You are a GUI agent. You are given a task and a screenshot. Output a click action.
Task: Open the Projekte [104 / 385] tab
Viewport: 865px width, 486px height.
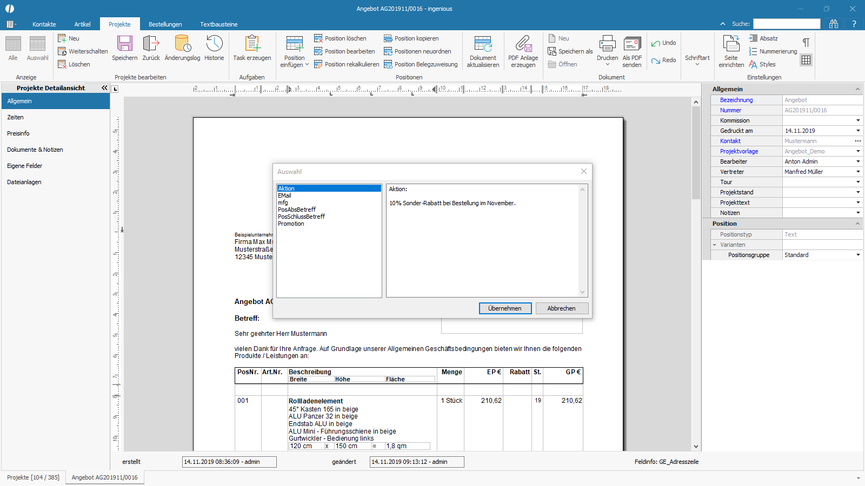[33, 477]
